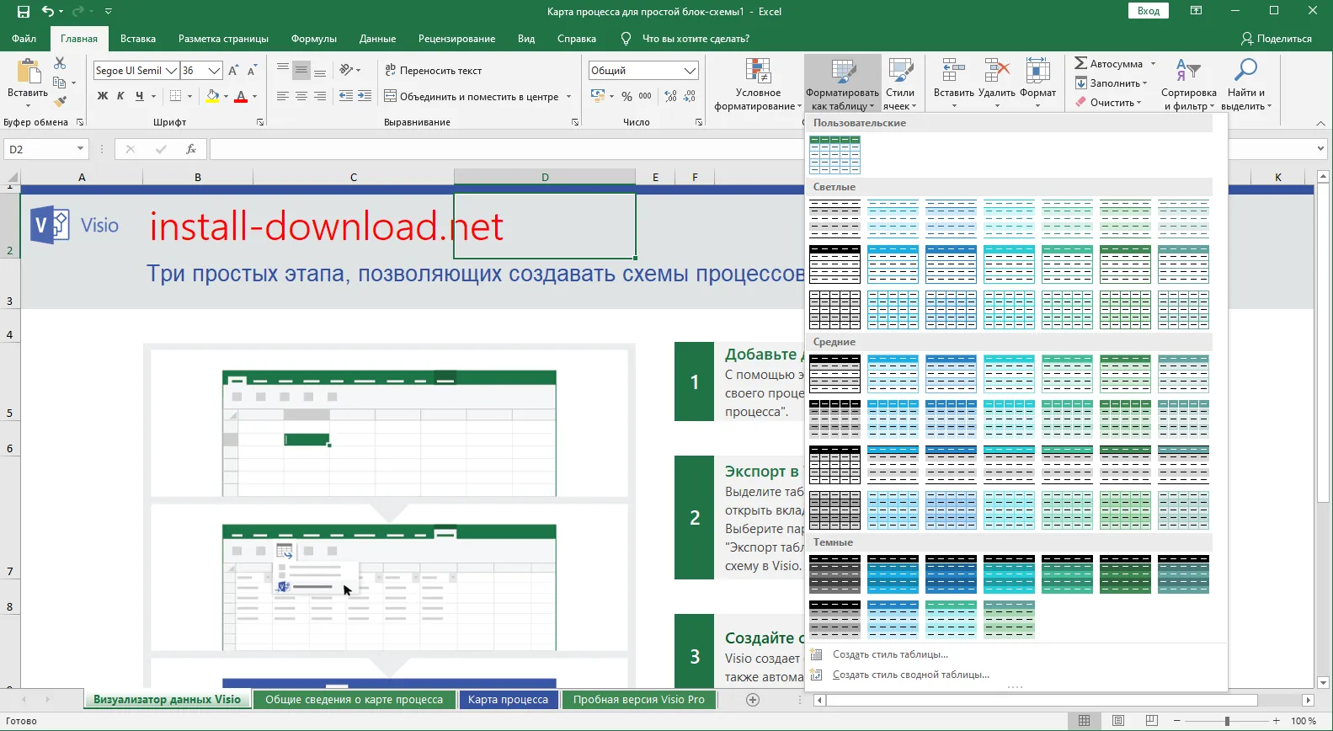This screenshot has height=731, width=1333.
Task: Expand the Name Box dropdown arrow
Action: (80, 149)
